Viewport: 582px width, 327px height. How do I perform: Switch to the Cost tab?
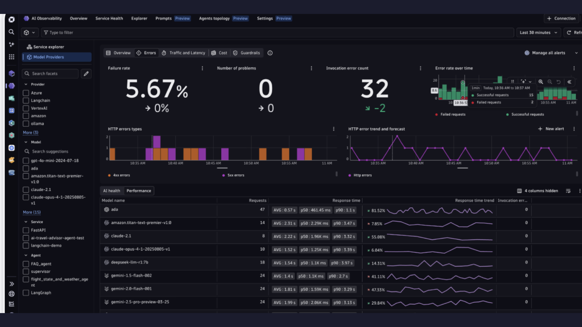tap(219, 53)
